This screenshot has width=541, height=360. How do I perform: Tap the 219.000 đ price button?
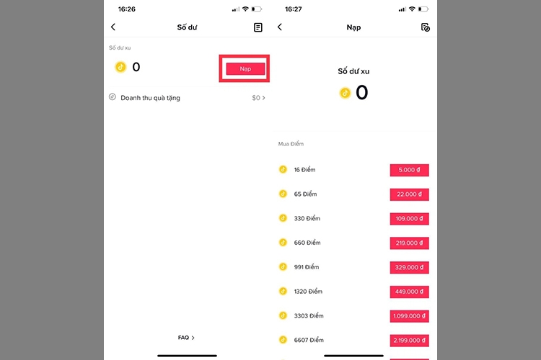pyautogui.click(x=409, y=243)
